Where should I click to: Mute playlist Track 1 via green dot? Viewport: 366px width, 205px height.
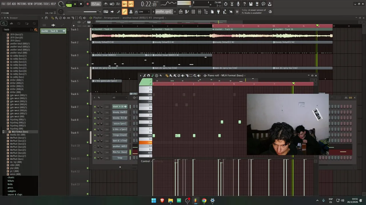coord(88,39)
